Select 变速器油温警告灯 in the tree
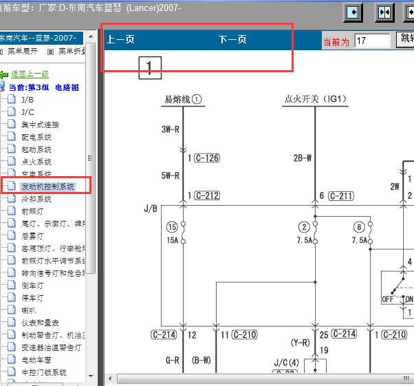This screenshot has height=386, width=414. pos(51,347)
